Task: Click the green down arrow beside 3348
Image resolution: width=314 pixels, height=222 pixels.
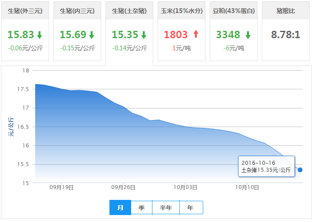Action: click(x=248, y=35)
